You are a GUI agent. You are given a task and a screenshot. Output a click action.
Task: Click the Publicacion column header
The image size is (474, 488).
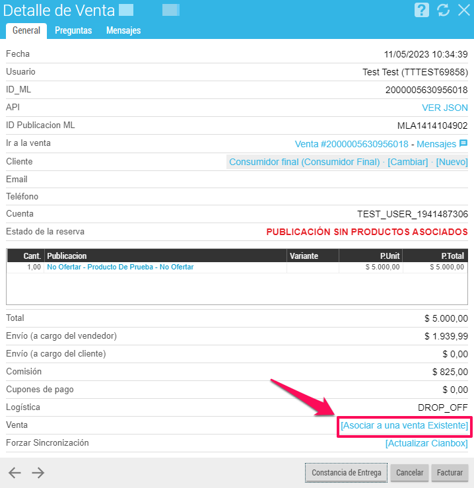166,256
